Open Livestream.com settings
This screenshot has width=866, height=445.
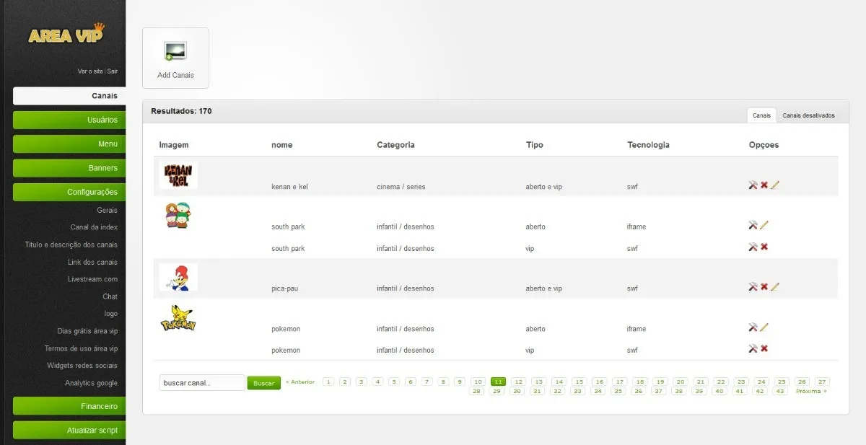pyautogui.click(x=92, y=279)
